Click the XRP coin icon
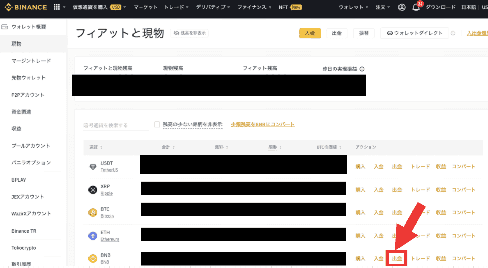 point(93,190)
